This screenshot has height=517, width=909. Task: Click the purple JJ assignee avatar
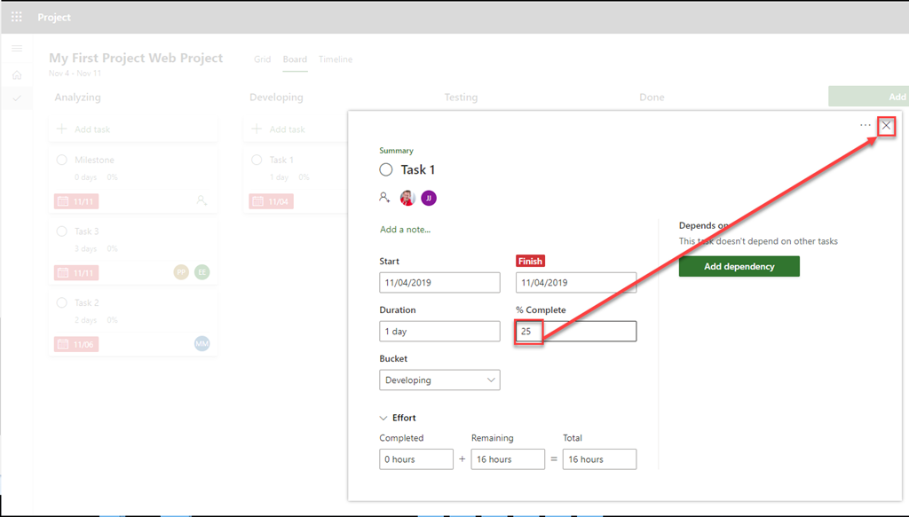tap(429, 198)
